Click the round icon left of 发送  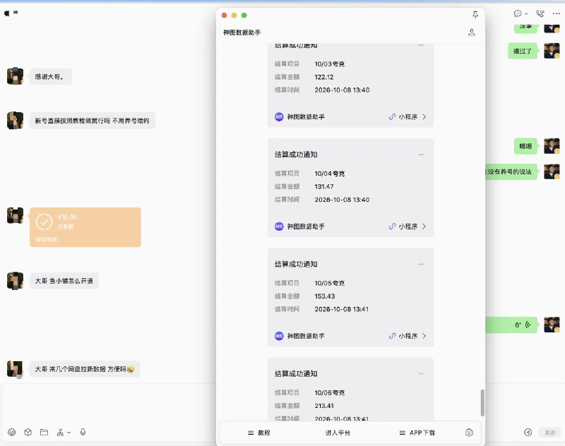pos(528,433)
